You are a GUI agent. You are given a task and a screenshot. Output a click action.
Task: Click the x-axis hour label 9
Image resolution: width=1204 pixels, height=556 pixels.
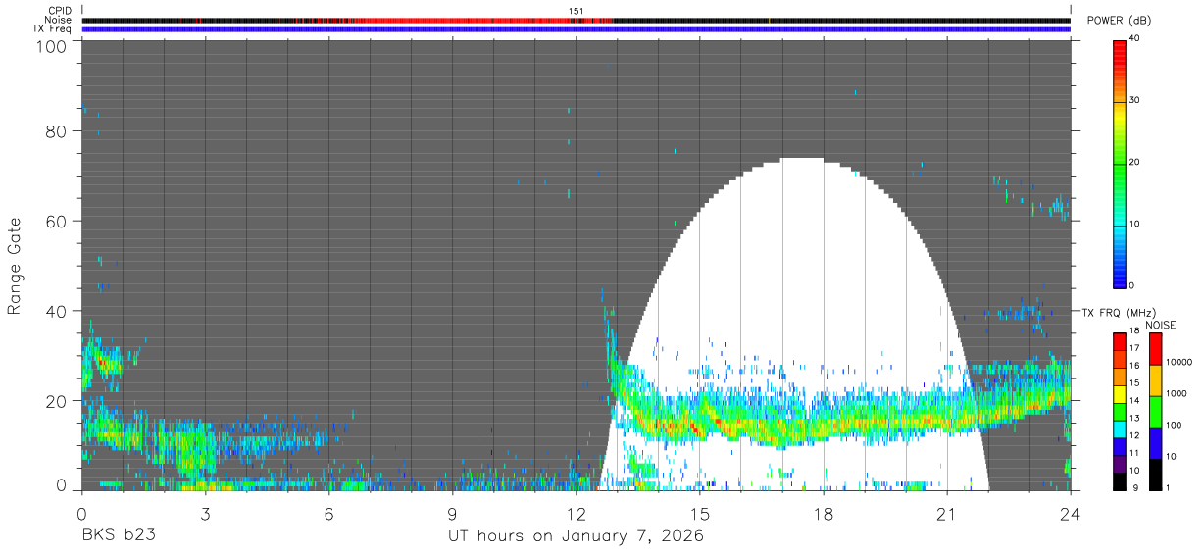(452, 514)
